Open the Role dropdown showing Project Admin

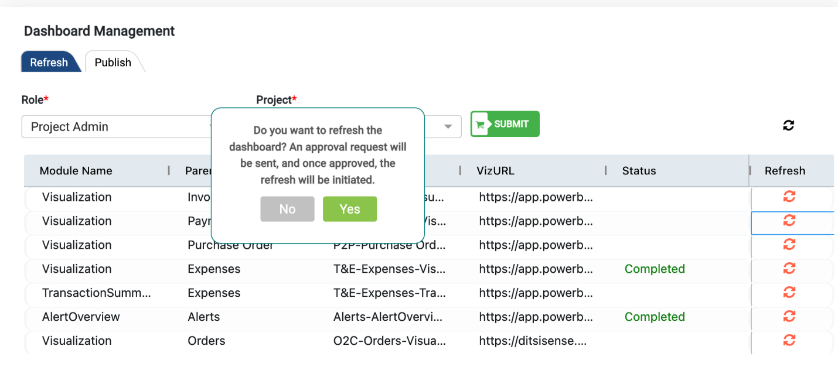tap(117, 127)
